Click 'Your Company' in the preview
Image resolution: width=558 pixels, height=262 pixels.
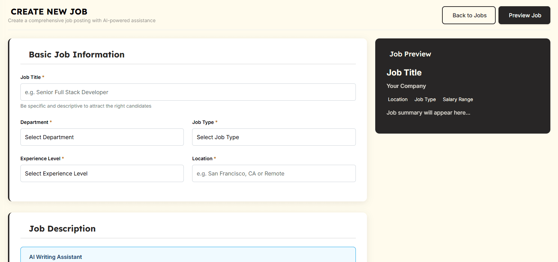406,86
